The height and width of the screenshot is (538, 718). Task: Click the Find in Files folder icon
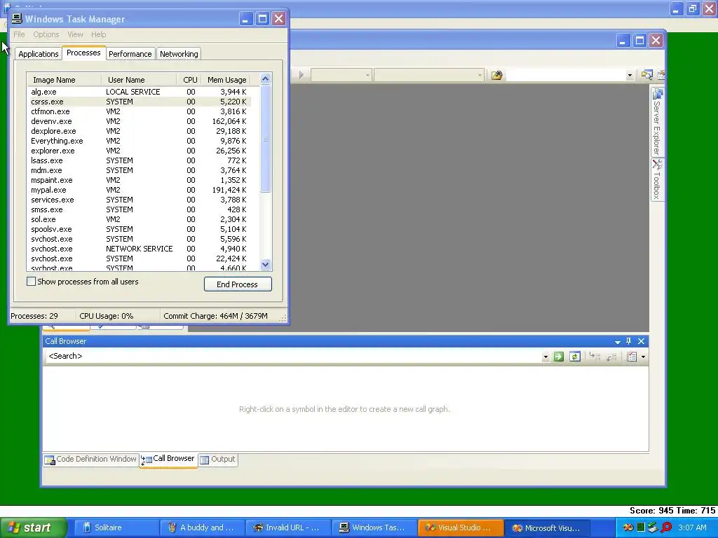[x=497, y=75]
